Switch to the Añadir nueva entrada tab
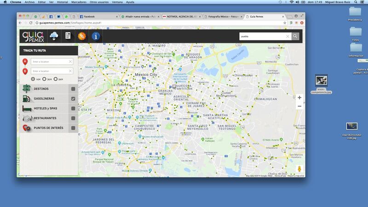 (140, 17)
